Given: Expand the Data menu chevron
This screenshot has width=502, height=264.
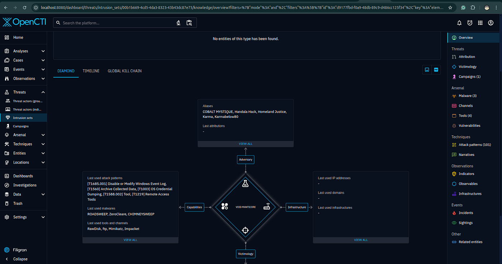Looking at the screenshot, I should [x=43, y=194].
